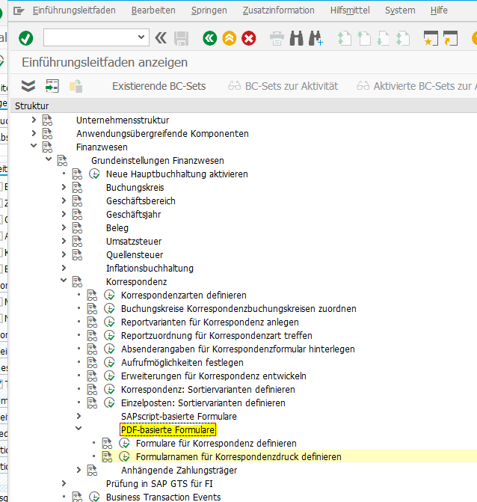Open the Springen menu
Image resolution: width=477 pixels, height=502 pixels.
209,10
